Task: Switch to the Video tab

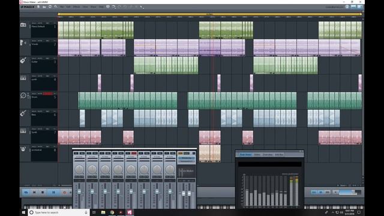Action: (x=257, y=155)
